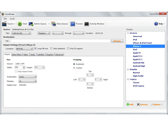Viewport: 168px width, 126px height.
Task: Click the green plus Add preset icon
Action: point(128,104)
